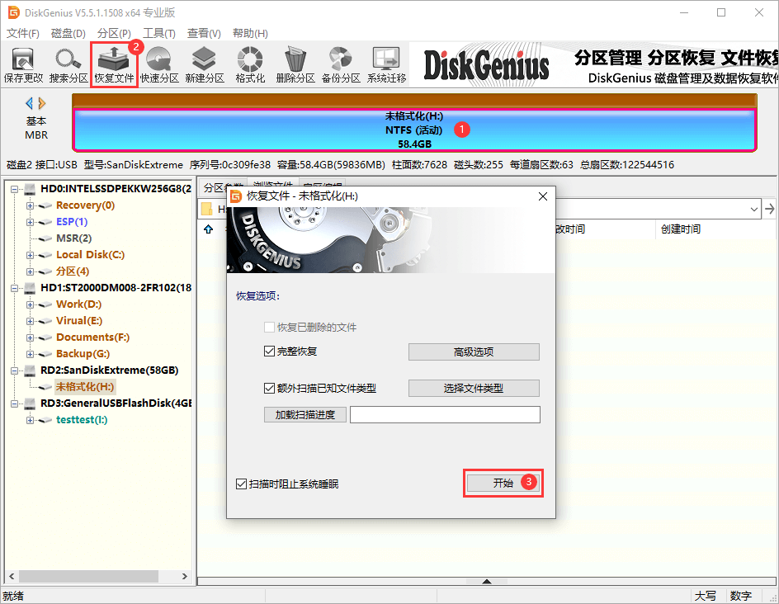This screenshot has height=604, width=779.
Task: Expand the Documents(F:) partition node
Action: click(x=31, y=337)
